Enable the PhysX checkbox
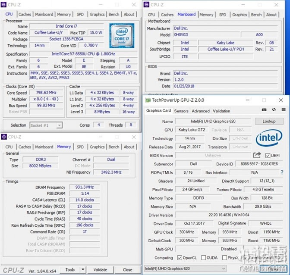290x275 pixels. [x=224, y=258]
